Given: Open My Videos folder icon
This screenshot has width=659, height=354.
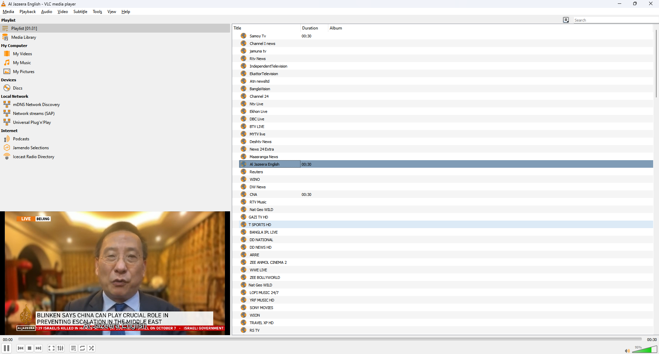Looking at the screenshot, I should pyautogui.click(x=7, y=54).
